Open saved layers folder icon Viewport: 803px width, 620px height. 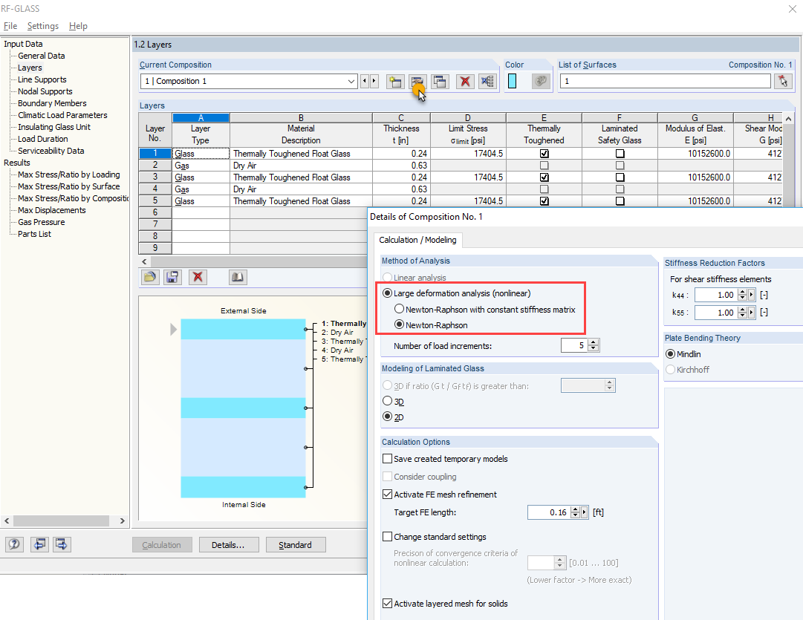150,277
